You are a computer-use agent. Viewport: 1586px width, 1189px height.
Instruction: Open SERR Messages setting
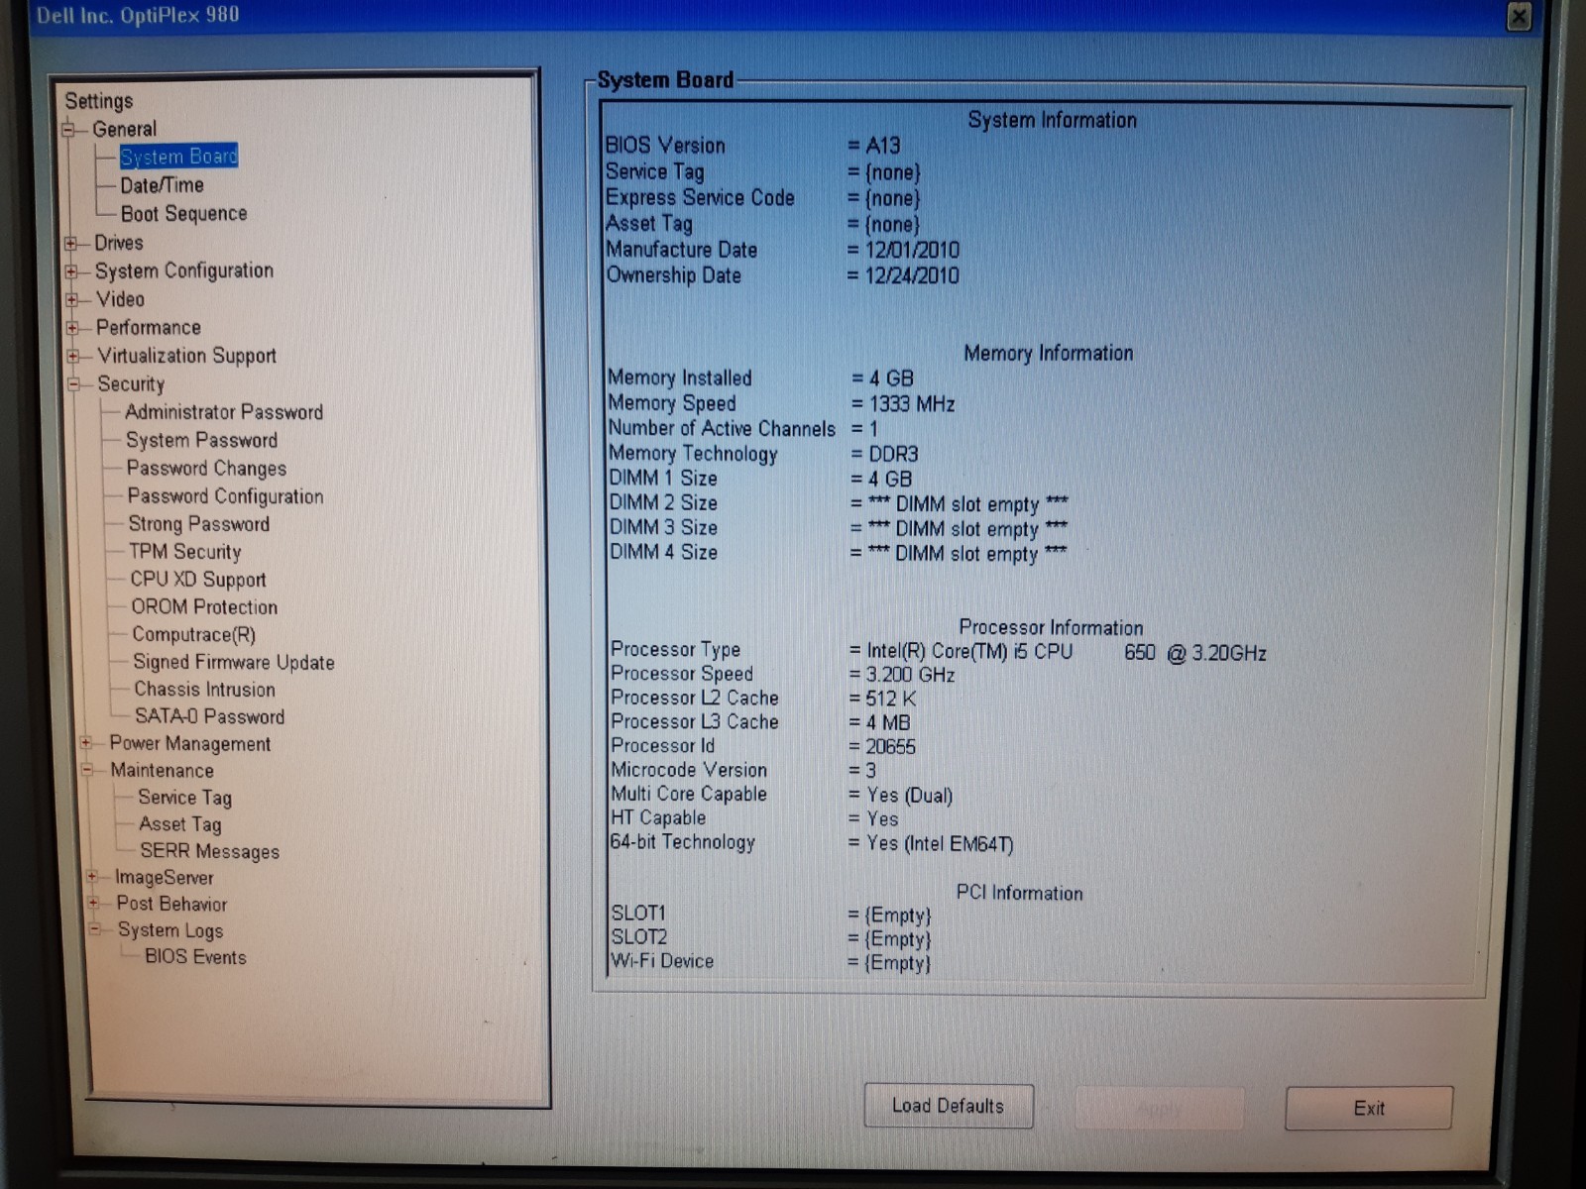[x=210, y=851]
